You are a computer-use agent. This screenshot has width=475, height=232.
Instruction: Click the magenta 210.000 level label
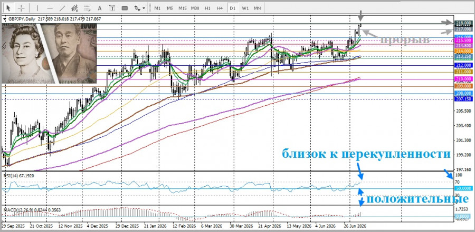pyautogui.click(x=463, y=79)
